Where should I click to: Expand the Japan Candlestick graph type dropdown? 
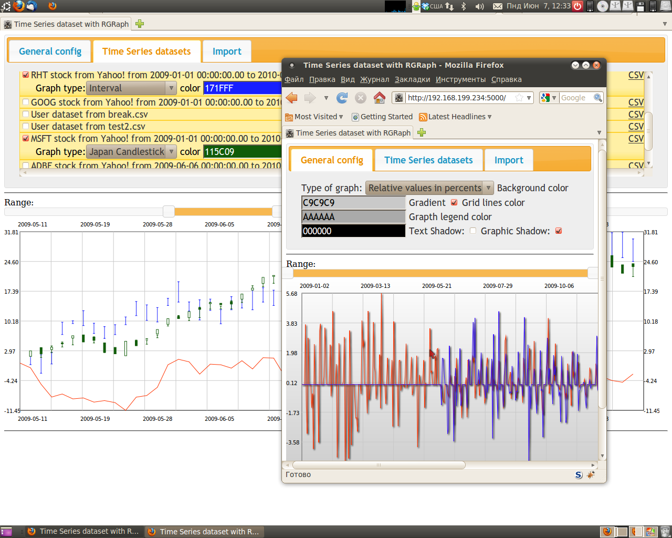click(131, 152)
